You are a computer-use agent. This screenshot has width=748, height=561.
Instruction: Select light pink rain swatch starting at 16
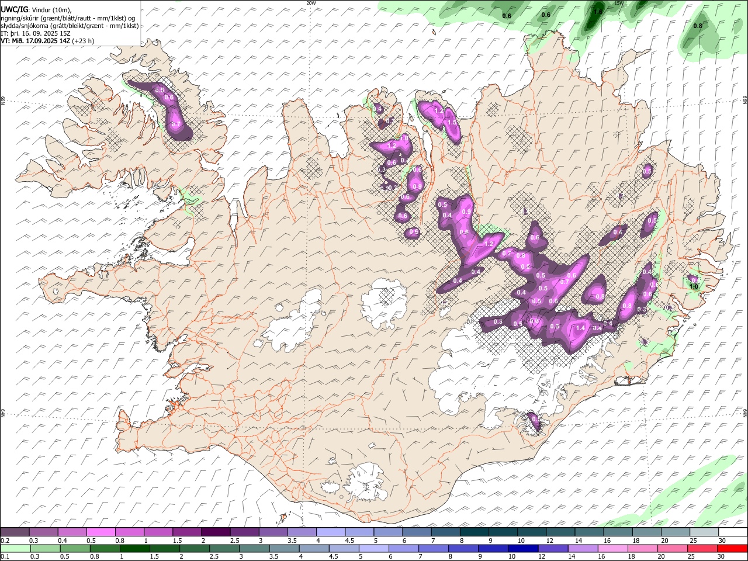tap(612, 548)
